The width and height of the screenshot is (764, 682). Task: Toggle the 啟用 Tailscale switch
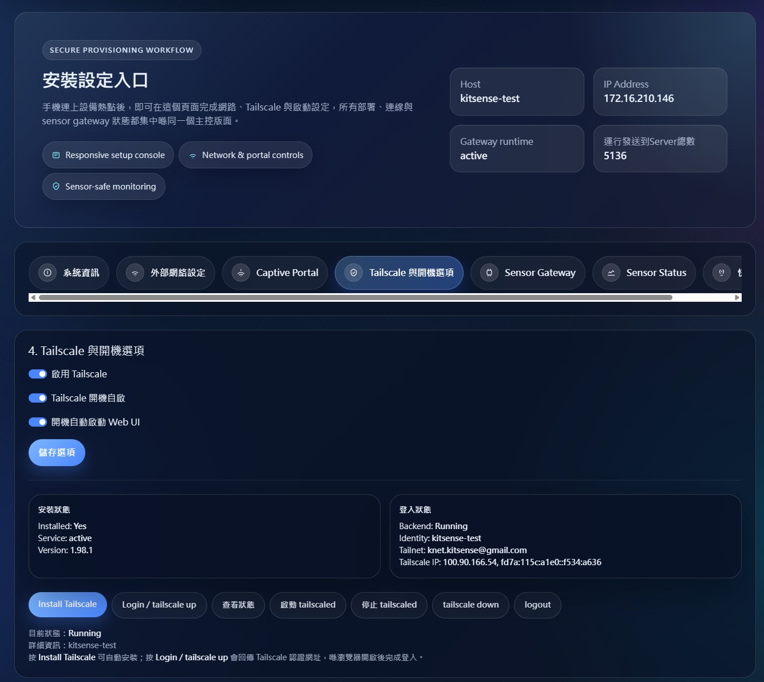click(38, 374)
